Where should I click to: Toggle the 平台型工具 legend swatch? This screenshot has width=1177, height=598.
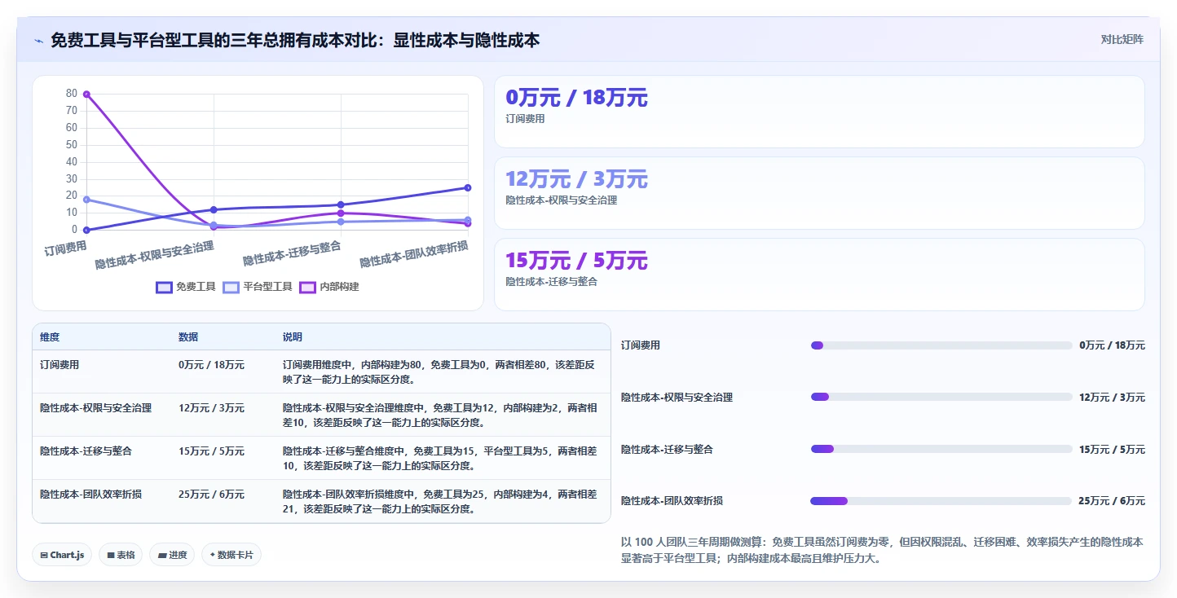coord(231,287)
